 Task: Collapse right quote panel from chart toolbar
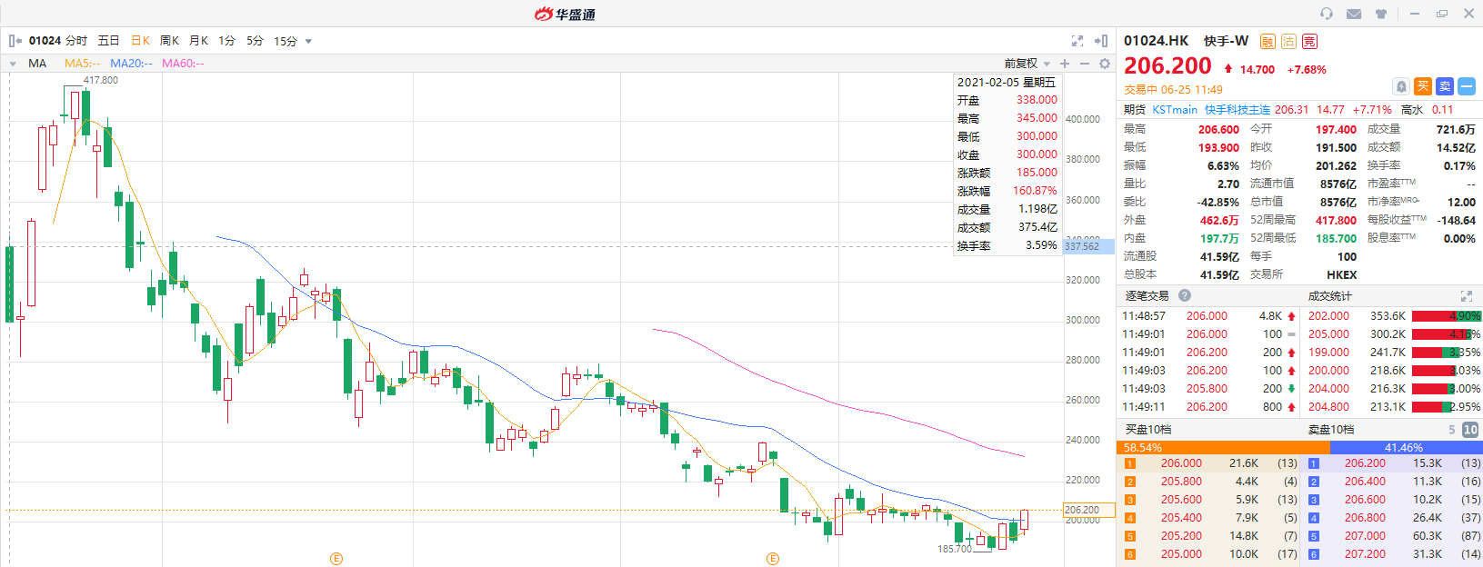click(1101, 41)
